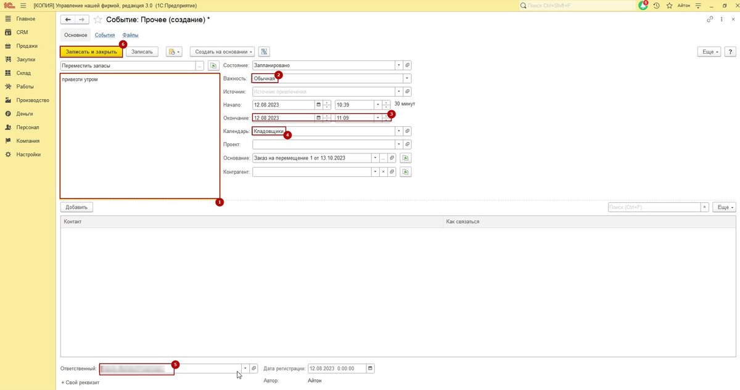The height and width of the screenshot is (390, 740).
Task: Open the Продажи section in the sidebar
Action: click(27, 46)
